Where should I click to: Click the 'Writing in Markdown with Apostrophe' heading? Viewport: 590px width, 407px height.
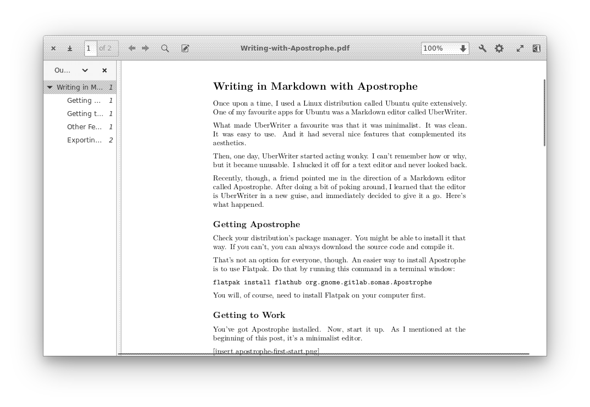pos(315,86)
